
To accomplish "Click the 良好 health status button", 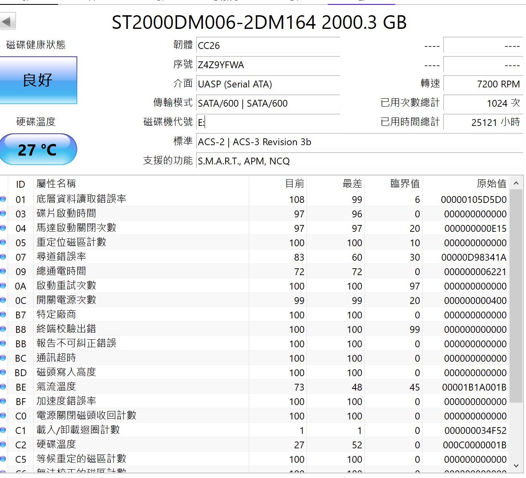I will [38, 80].
